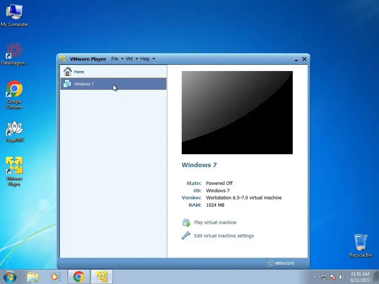Select the YogaDNS desktop shortcut
The height and width of the screenshot is (284, 379).
point(14,132)
